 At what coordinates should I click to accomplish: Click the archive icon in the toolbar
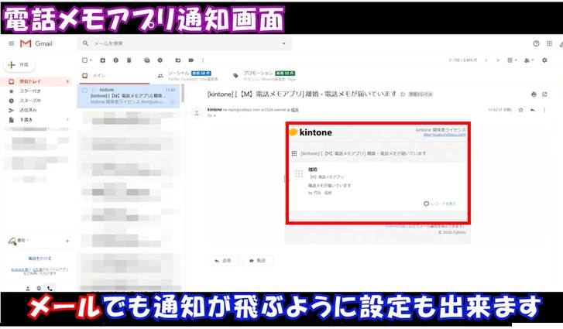[x=103, y=60]
